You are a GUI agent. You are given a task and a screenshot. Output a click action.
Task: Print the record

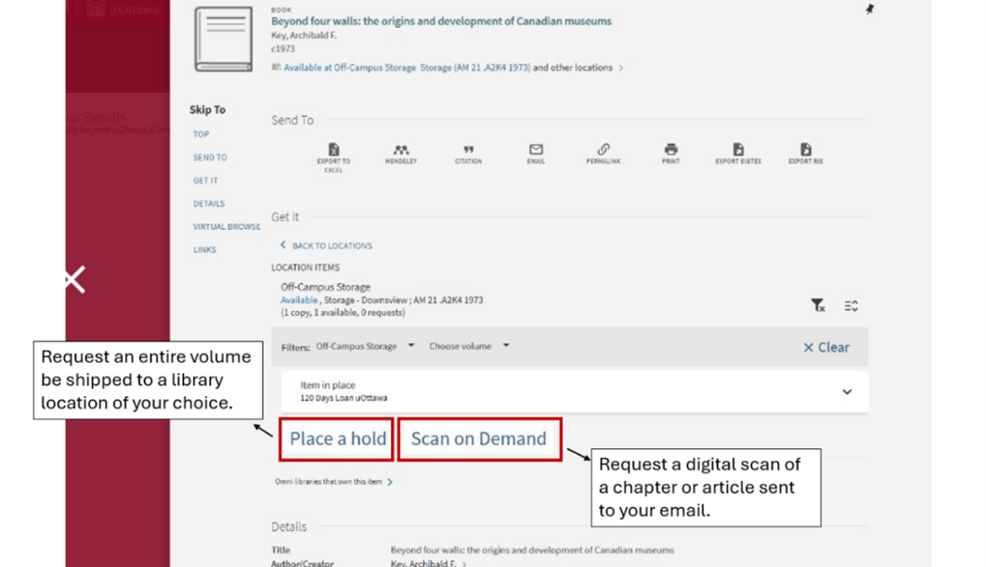click(671, 154)
